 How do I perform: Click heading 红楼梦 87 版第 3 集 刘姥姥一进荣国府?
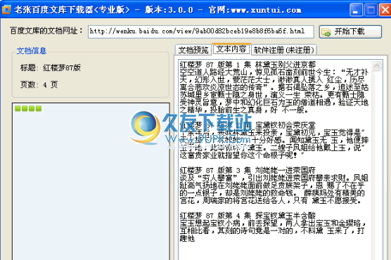click(x=248, y=170)
